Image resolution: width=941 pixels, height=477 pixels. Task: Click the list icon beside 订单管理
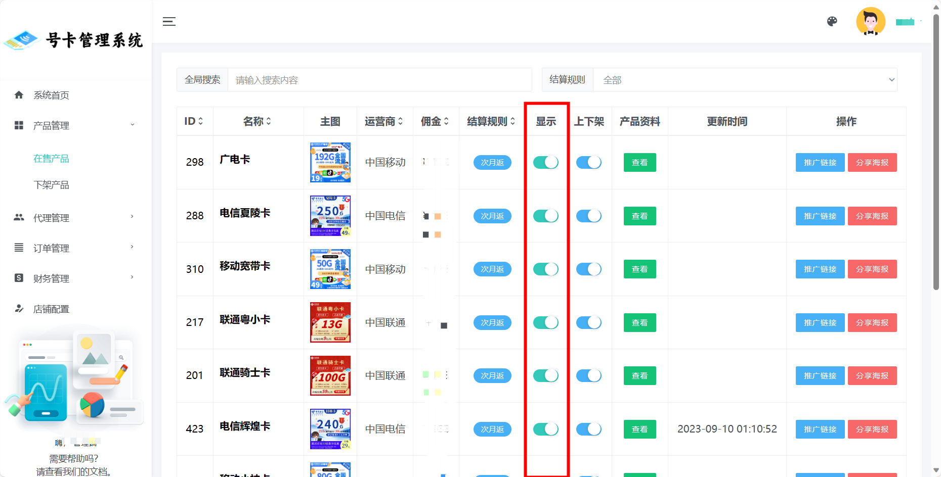[x=19, y=248]
